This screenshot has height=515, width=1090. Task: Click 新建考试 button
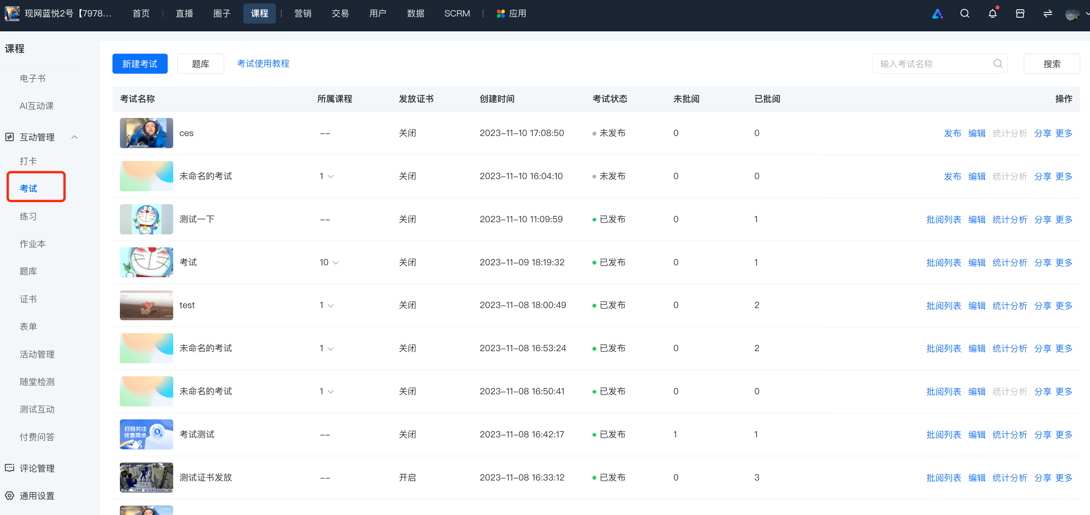click(139, 63)
